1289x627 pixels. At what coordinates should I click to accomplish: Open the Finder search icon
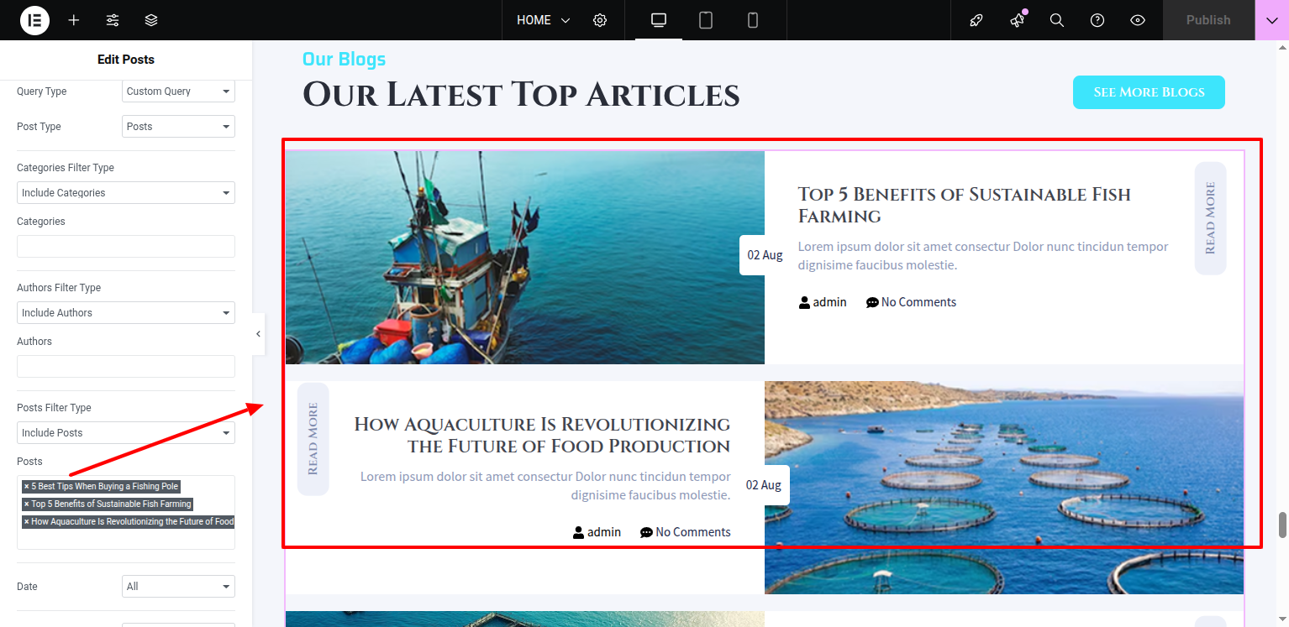pyautogui.click(x=1057, y=20)
